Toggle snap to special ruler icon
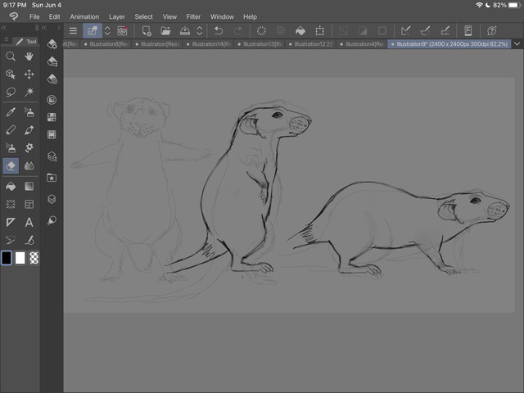524x393 pixels. click(x=426, y=31)
